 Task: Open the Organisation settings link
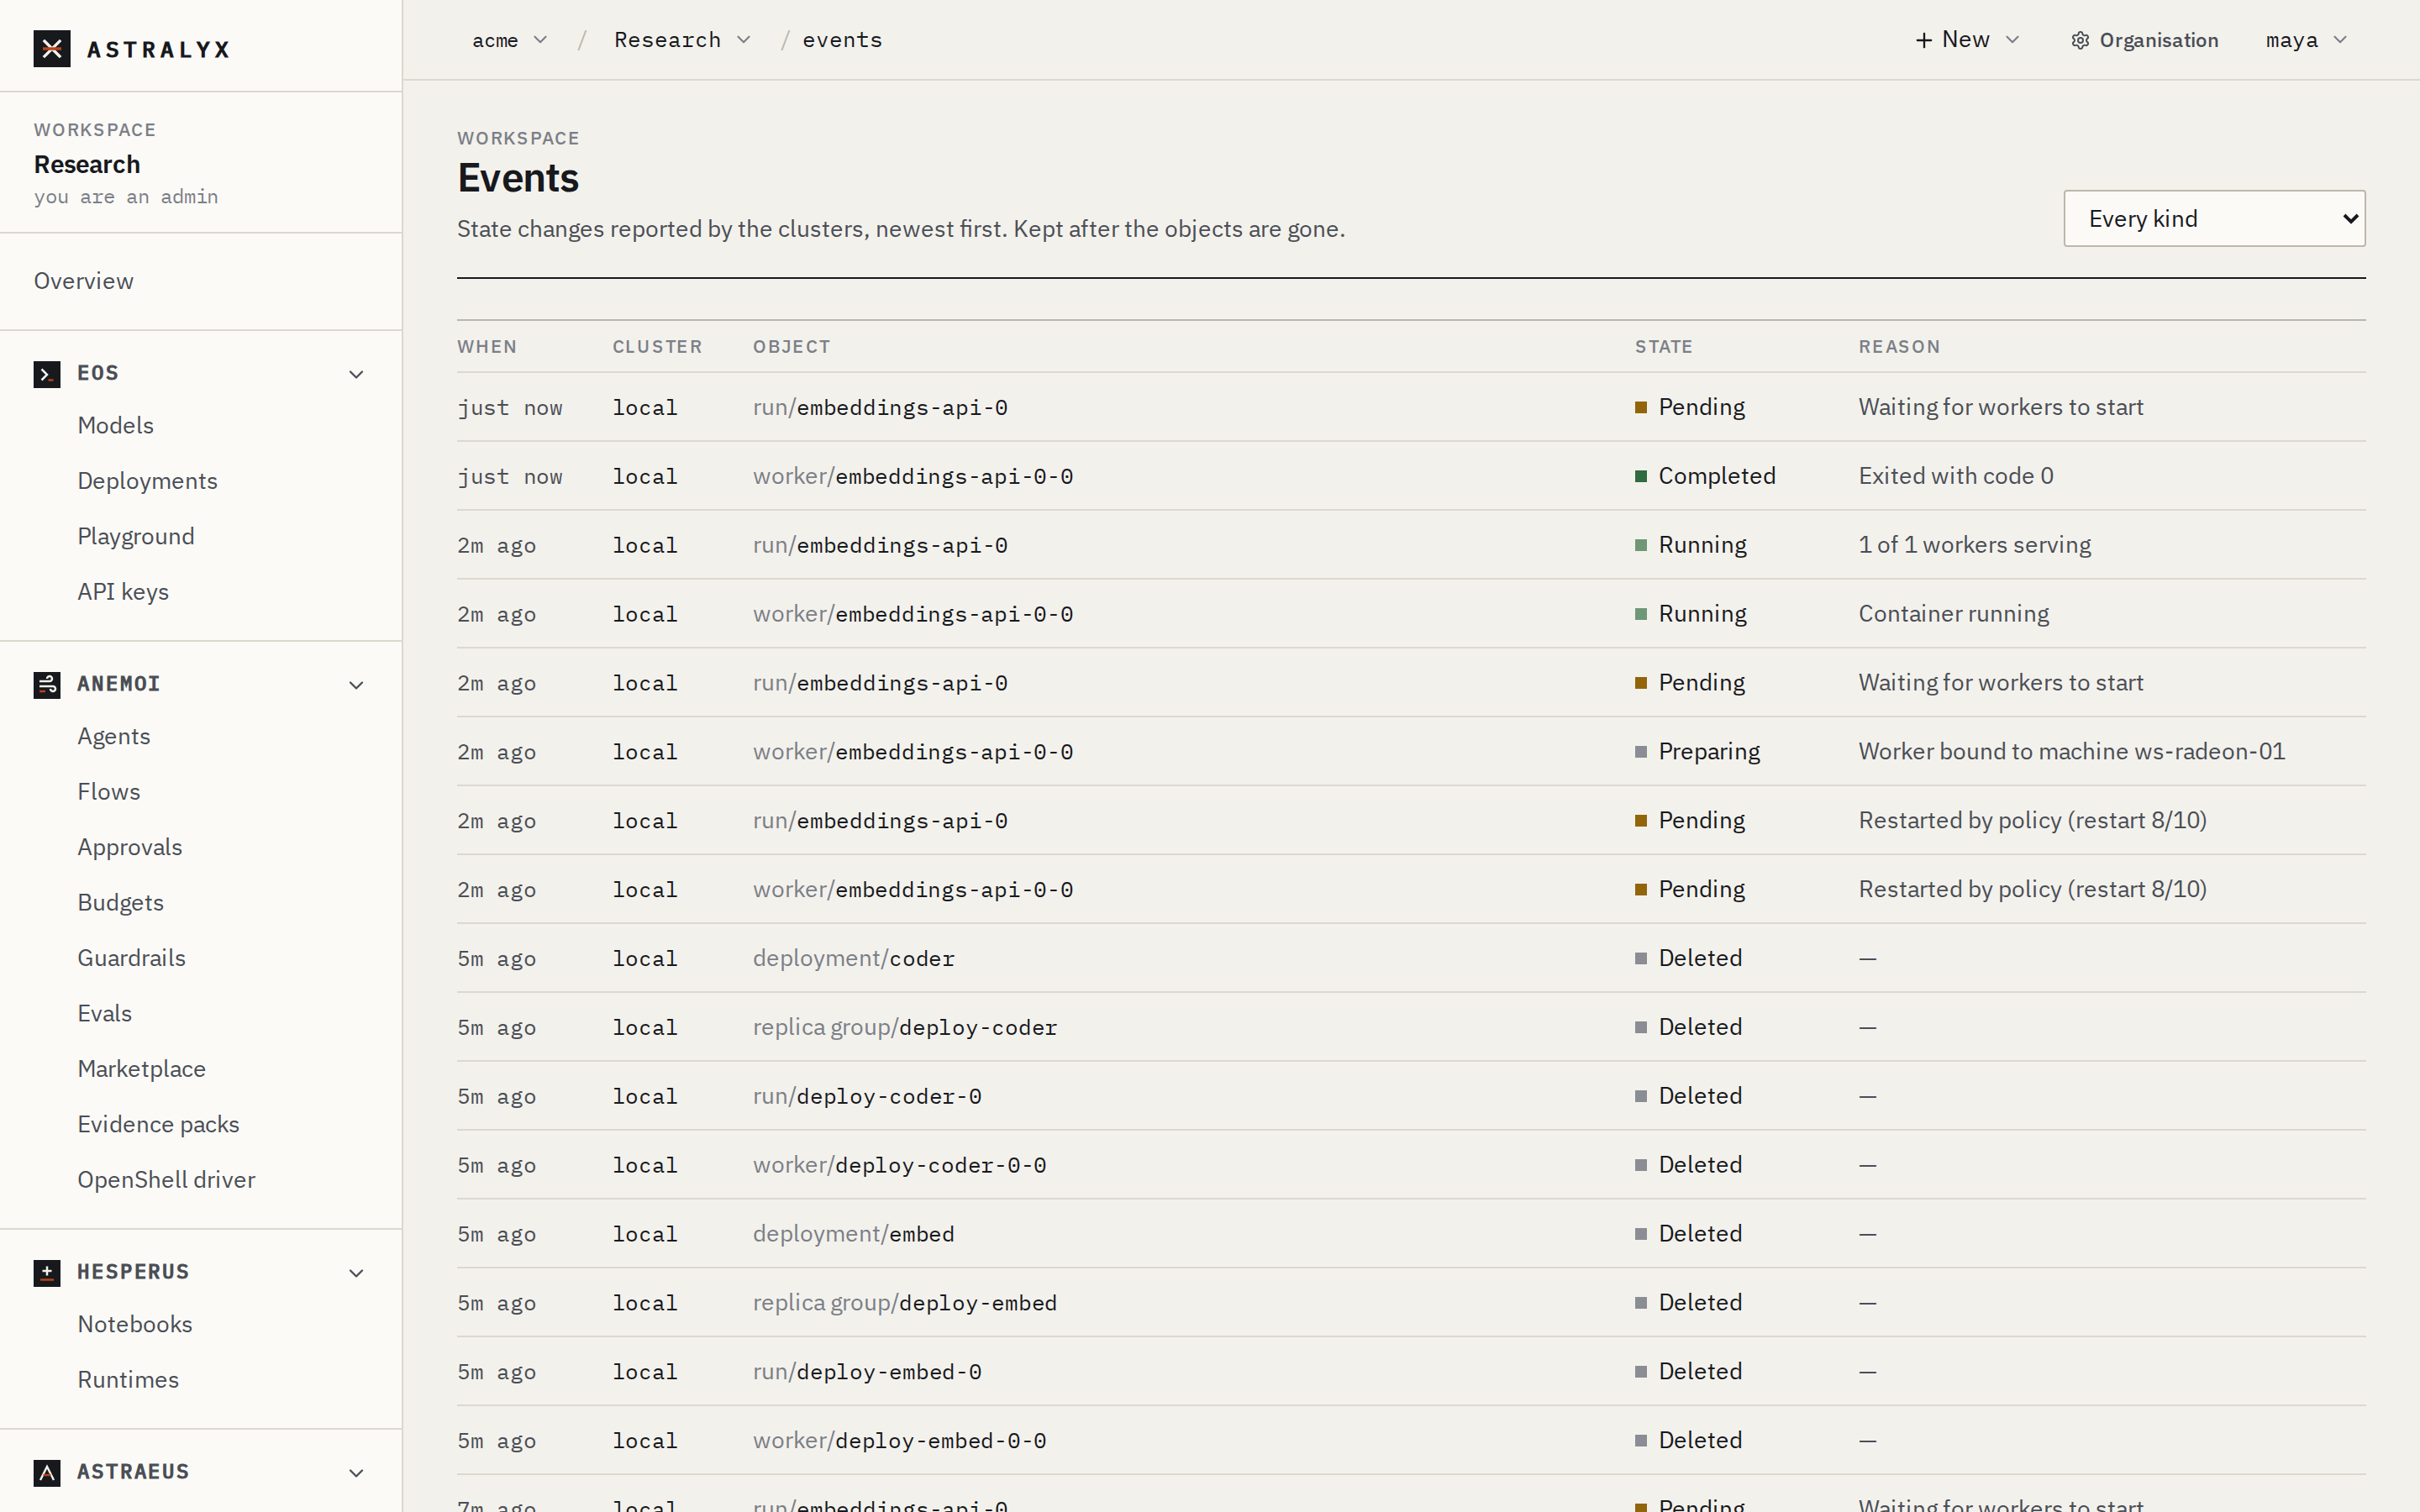pyautogui.click(x=2145, y=40)
